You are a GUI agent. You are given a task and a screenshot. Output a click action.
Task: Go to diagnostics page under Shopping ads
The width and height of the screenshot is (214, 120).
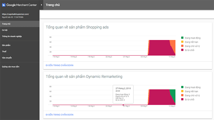[x=60, y=66]
